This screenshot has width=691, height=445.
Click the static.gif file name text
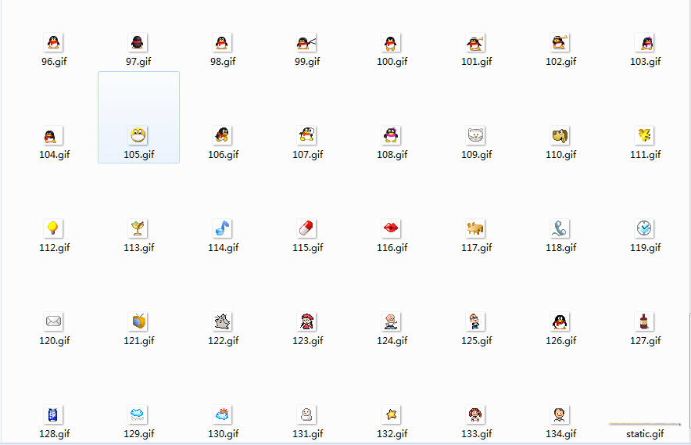tap(645, 434)
